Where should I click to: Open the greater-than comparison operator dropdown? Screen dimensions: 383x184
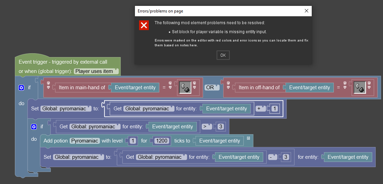[207, 127]
